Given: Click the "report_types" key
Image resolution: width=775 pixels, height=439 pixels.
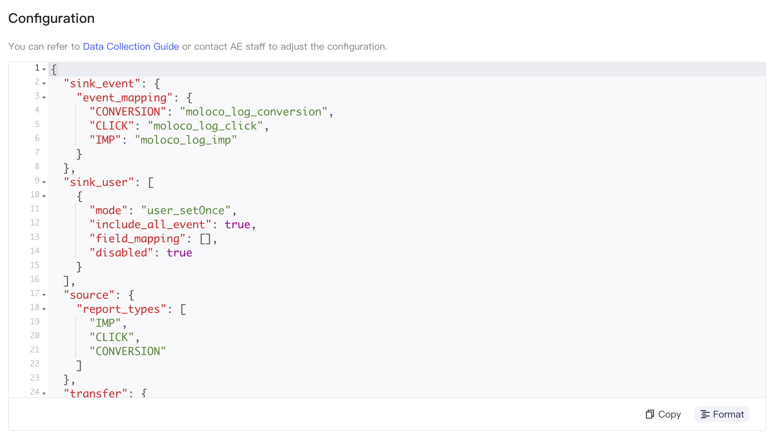Looking at the screenshot, I should click(x=121, y=309).
